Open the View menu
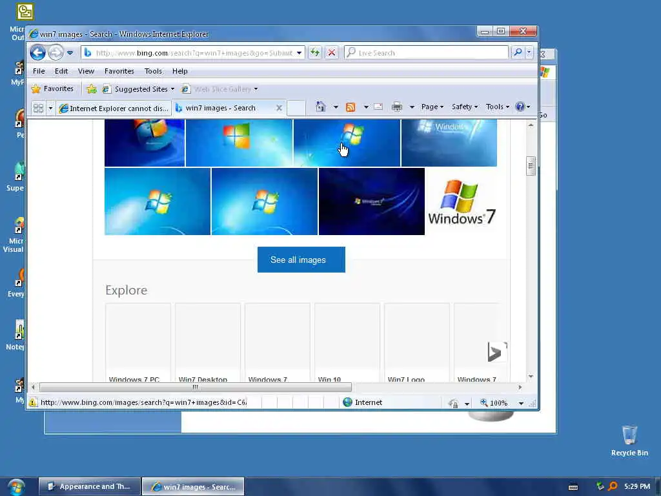This screenshot has height=496, width=661. click(x=86, y=71)
